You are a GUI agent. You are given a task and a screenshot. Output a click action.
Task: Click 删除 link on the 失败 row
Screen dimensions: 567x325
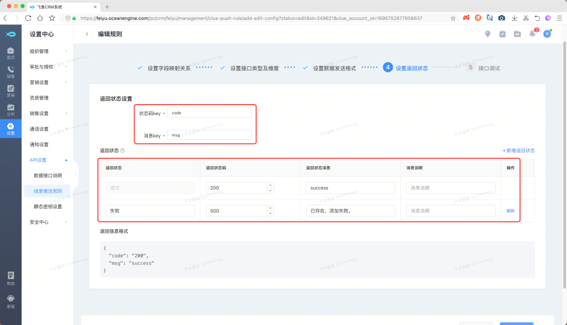(510, 210)
